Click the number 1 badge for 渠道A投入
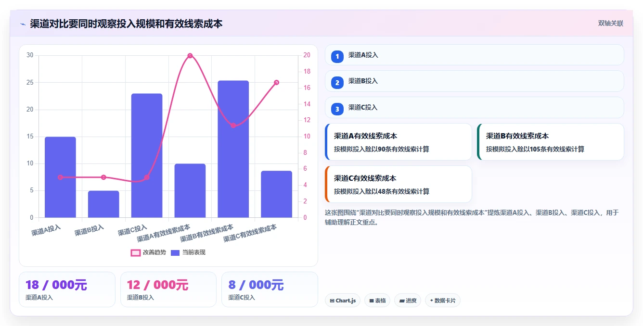This screenshot has height=326, width=643. click(x=337, y=56)
